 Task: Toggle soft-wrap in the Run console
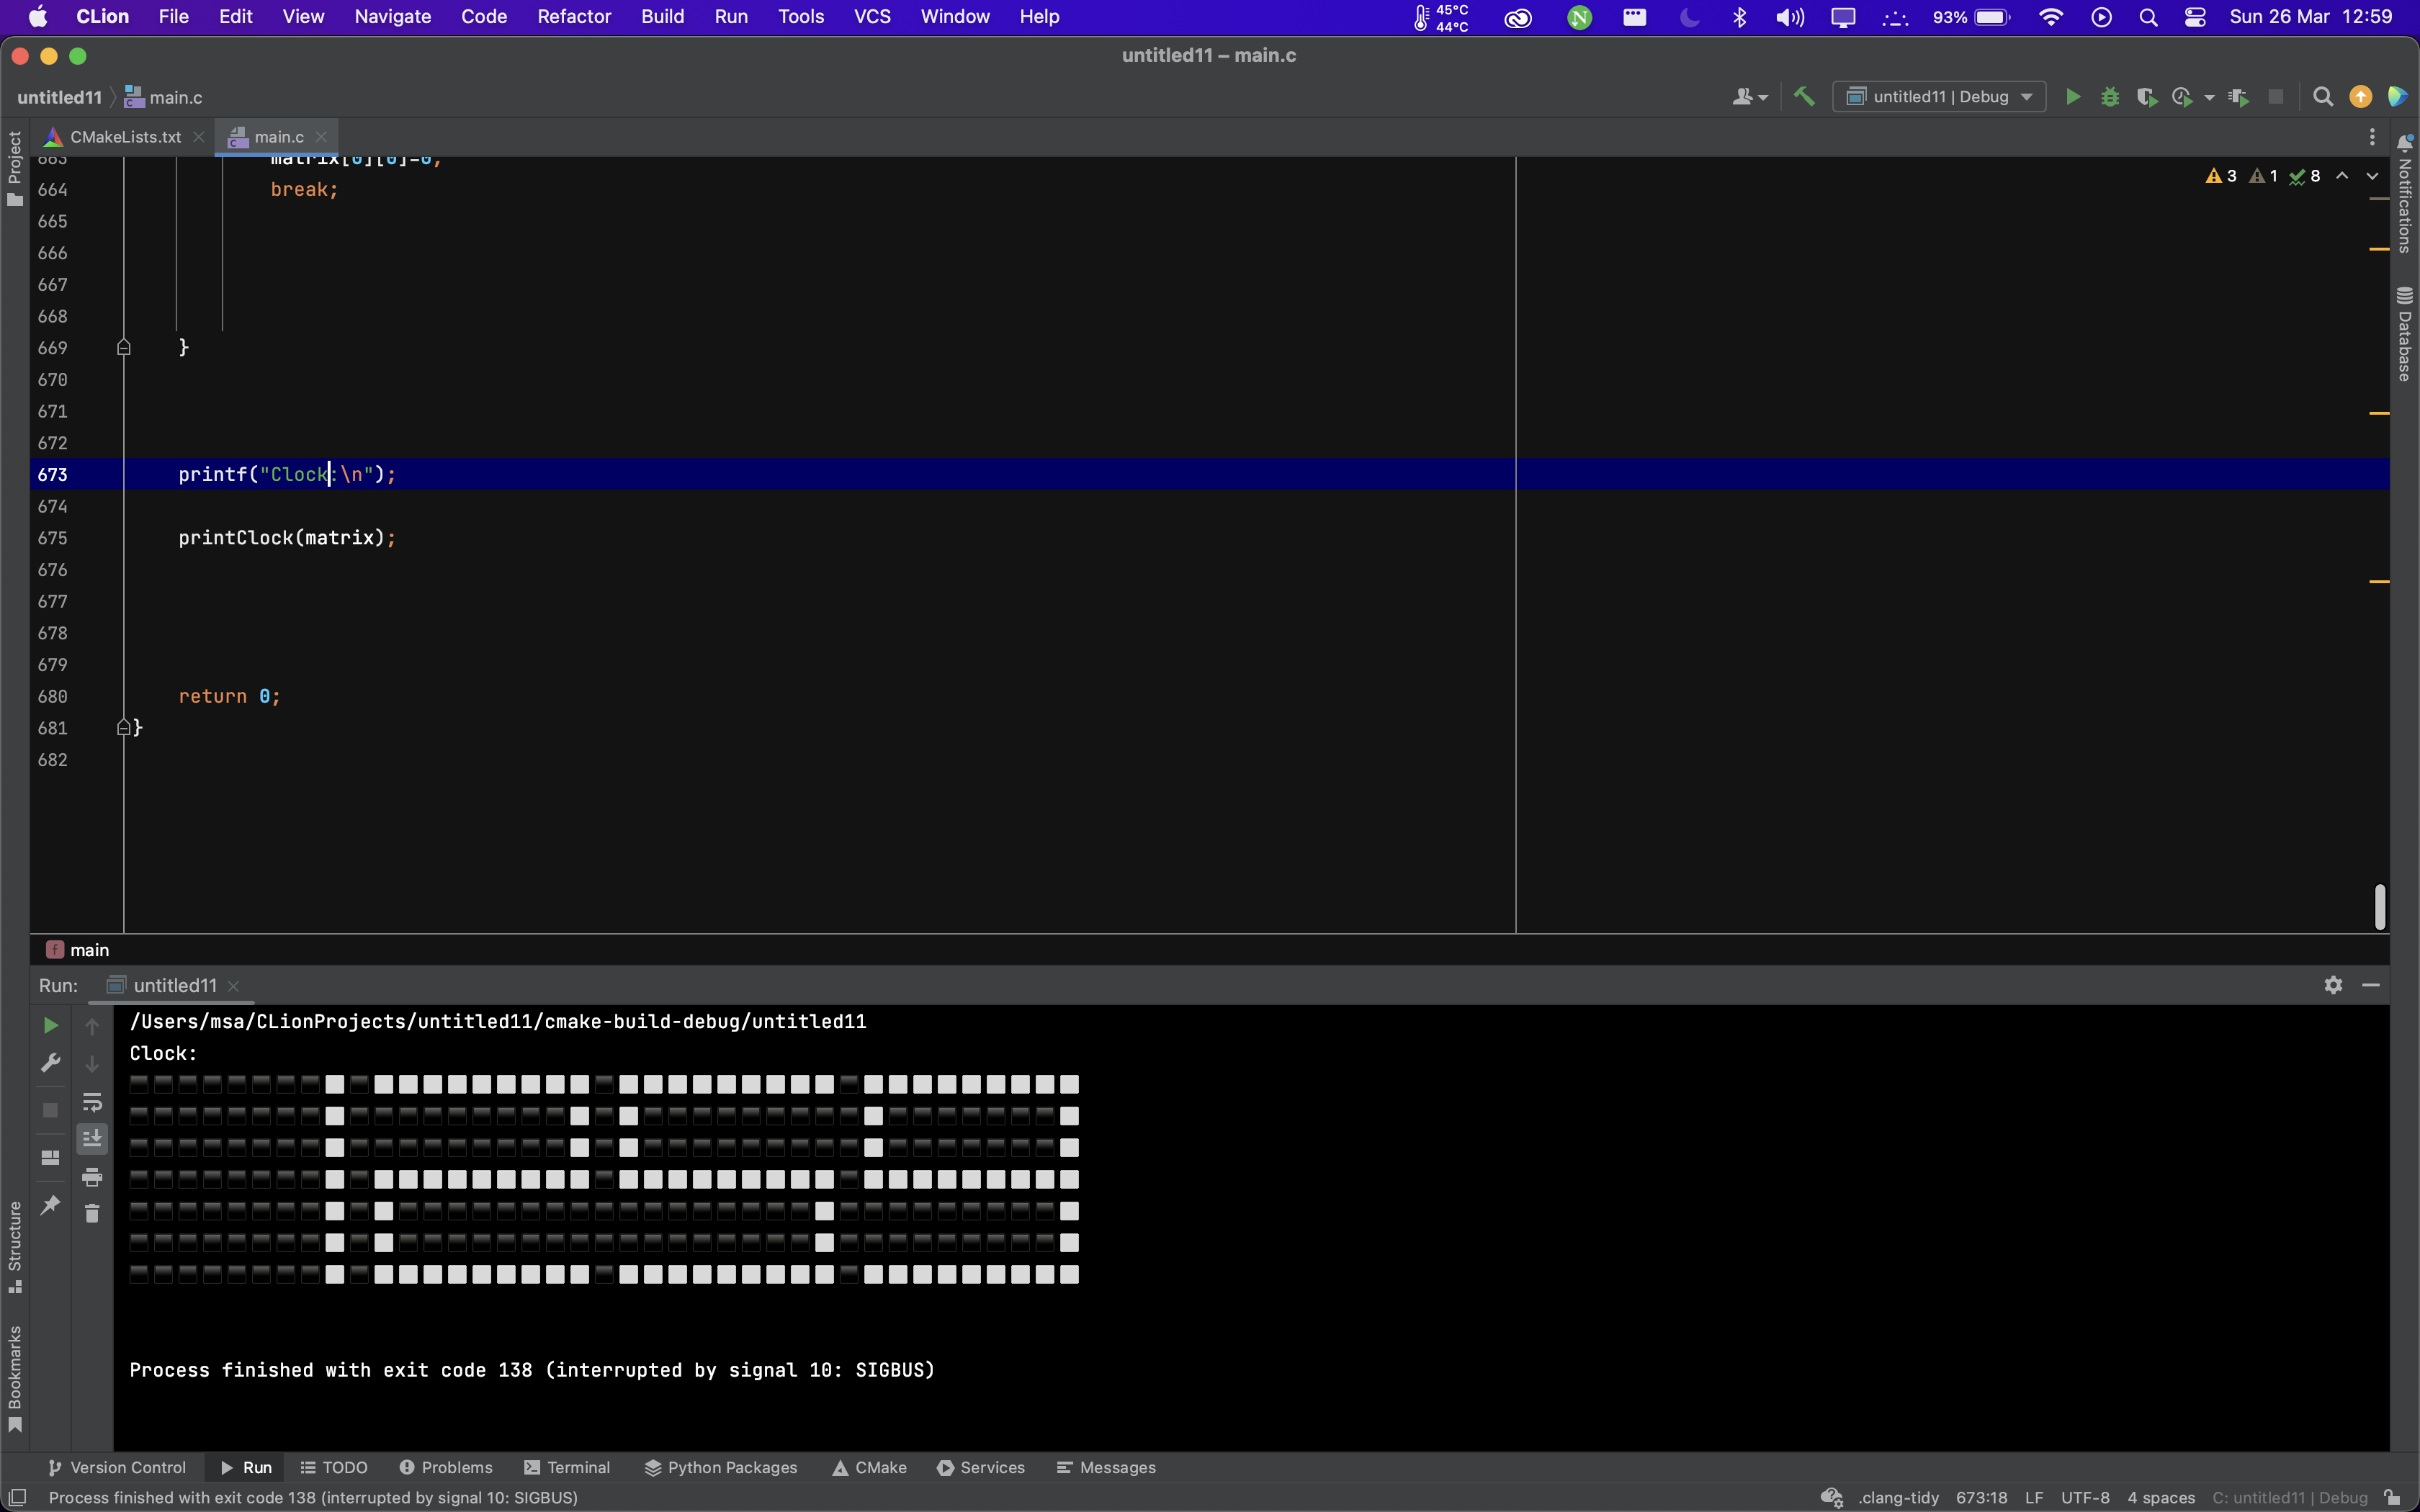(92, 1102)
